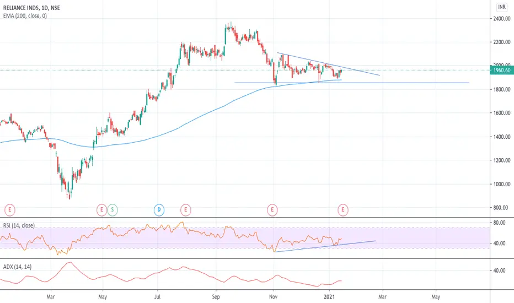
Task: Click the earnings marker just after 2021
Action: [x=343, y=210]
